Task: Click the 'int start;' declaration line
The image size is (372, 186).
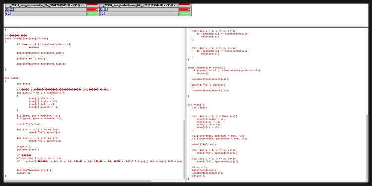Action: (x=24, y=84)
